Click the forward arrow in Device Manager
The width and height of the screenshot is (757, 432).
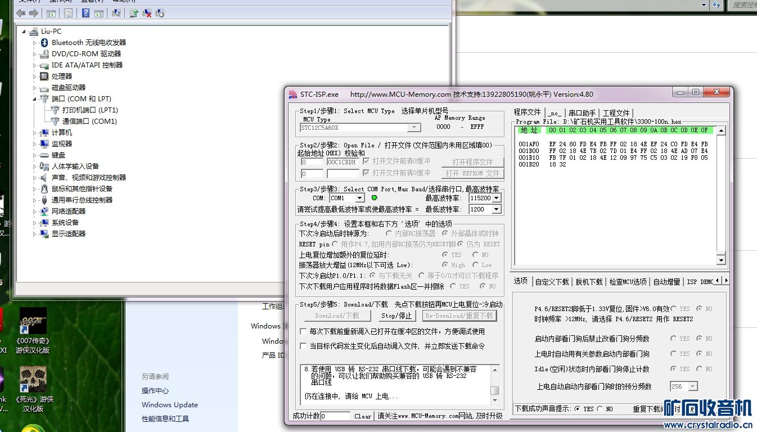click(x=34, y=13)
